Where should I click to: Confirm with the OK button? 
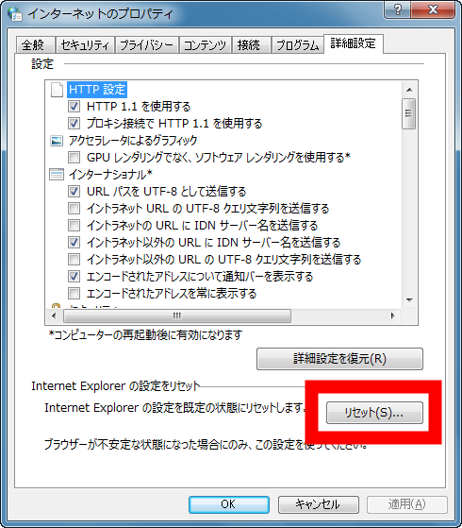point(229,504)
